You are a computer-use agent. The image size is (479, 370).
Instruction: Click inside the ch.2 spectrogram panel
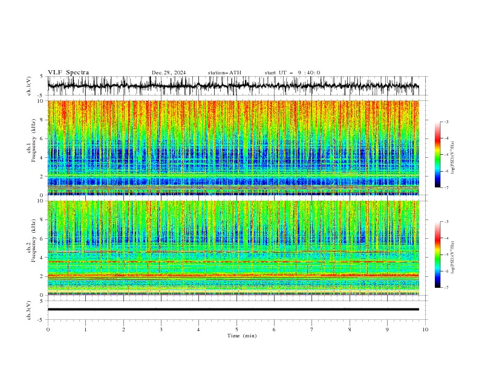(x=233, y=248)
